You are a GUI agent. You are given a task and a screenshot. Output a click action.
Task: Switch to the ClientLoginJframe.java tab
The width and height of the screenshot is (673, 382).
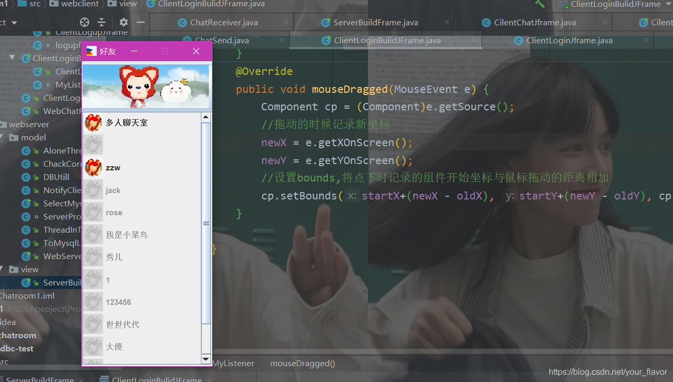[569, 41]
